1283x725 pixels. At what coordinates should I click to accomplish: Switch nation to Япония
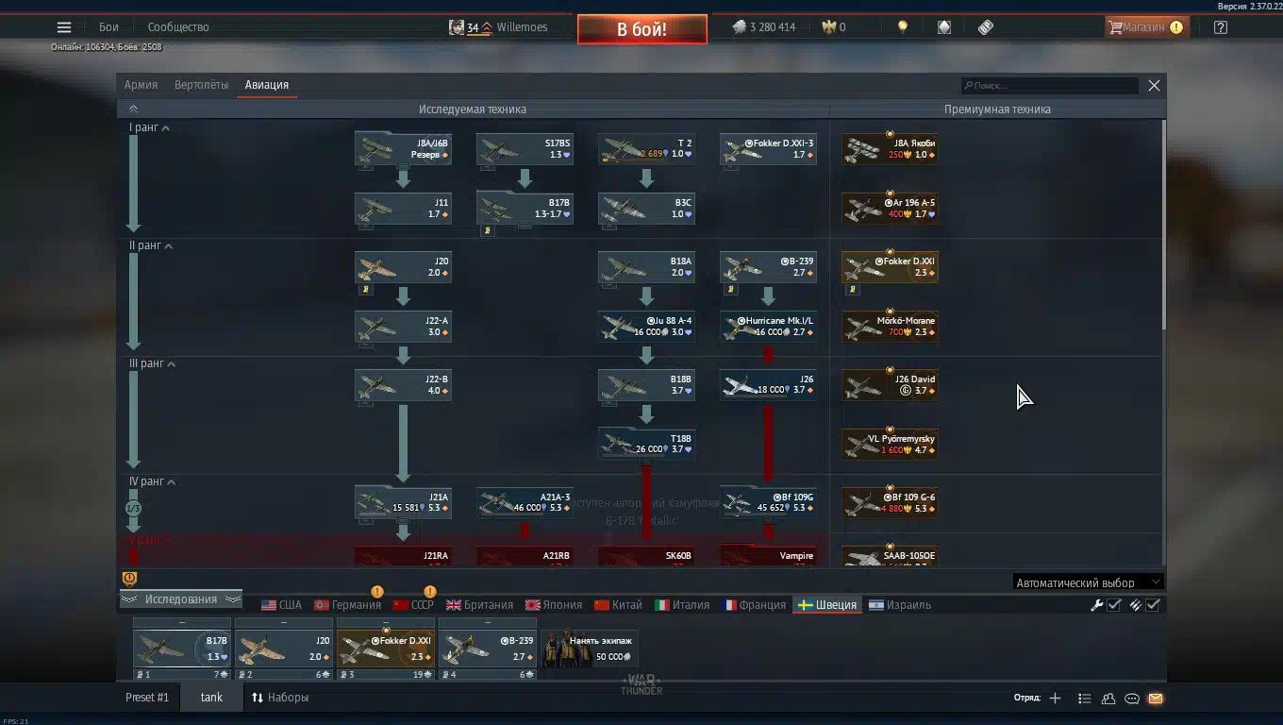[554, 605]
